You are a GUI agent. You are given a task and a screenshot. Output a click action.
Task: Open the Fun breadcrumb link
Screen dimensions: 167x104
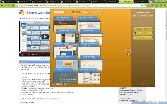tap(32, 18)
